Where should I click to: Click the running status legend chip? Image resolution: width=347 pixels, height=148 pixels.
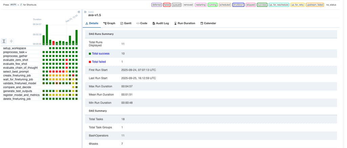pos(212,5)
